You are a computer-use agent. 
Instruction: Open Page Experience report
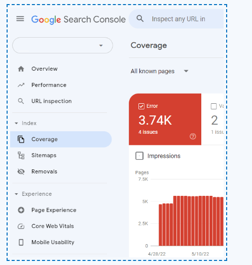pyautogui.click(x=54, y=210)
